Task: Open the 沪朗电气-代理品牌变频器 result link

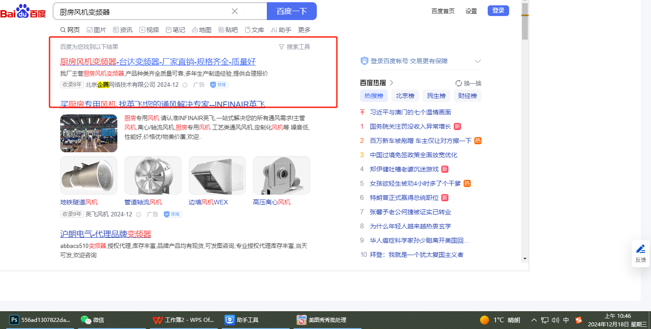Action: click(x=106, y=234)
